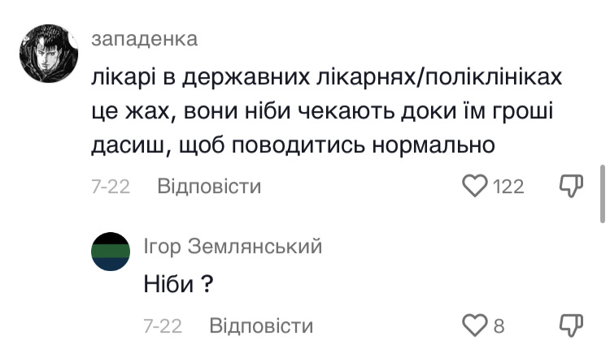Open западенка's profile via manga avatar
The width and height of the screenshot is (610, 353).
click(49, 54)
